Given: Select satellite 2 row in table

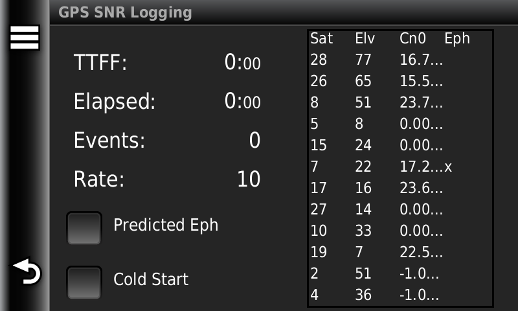Looking at the screenshot, I should point(400,273).
